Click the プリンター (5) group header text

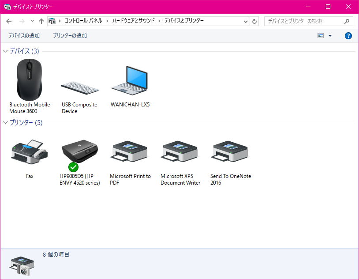(26, 122)
